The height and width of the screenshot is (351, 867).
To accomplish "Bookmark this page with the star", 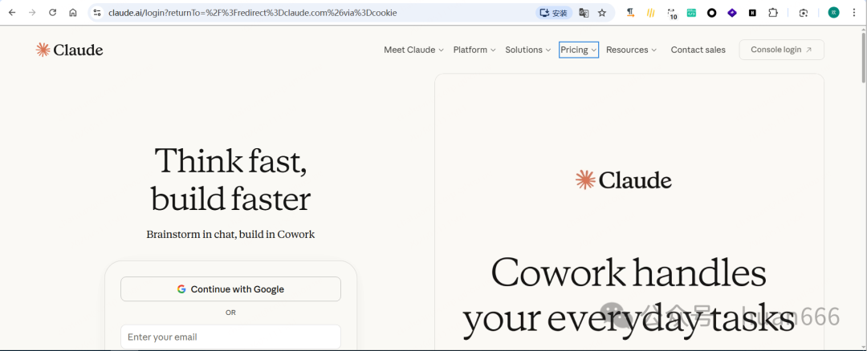I will coord(602,13).
